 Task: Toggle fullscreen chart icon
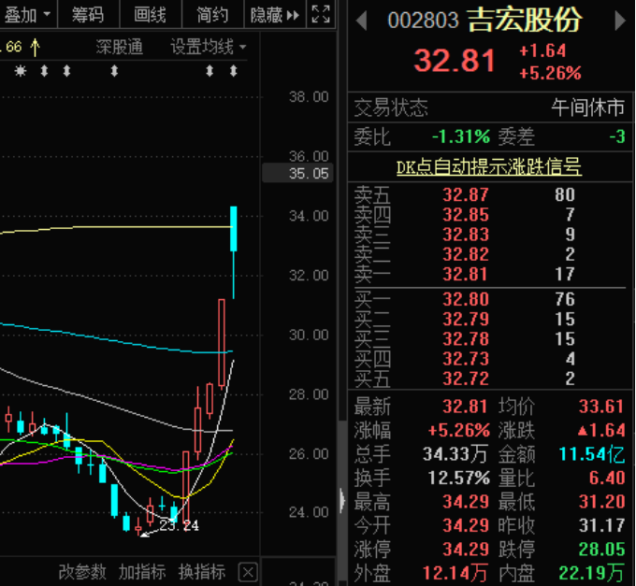click(321, 14)
